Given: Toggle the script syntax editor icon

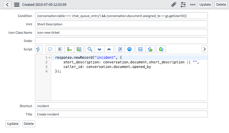Looking at the screenshot, I should pyautogui.click(x=39, y=49).
